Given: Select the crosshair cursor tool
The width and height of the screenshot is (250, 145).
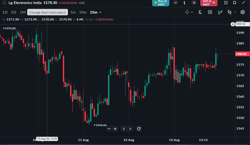Looking at the screenshot, I should (187, 12).
